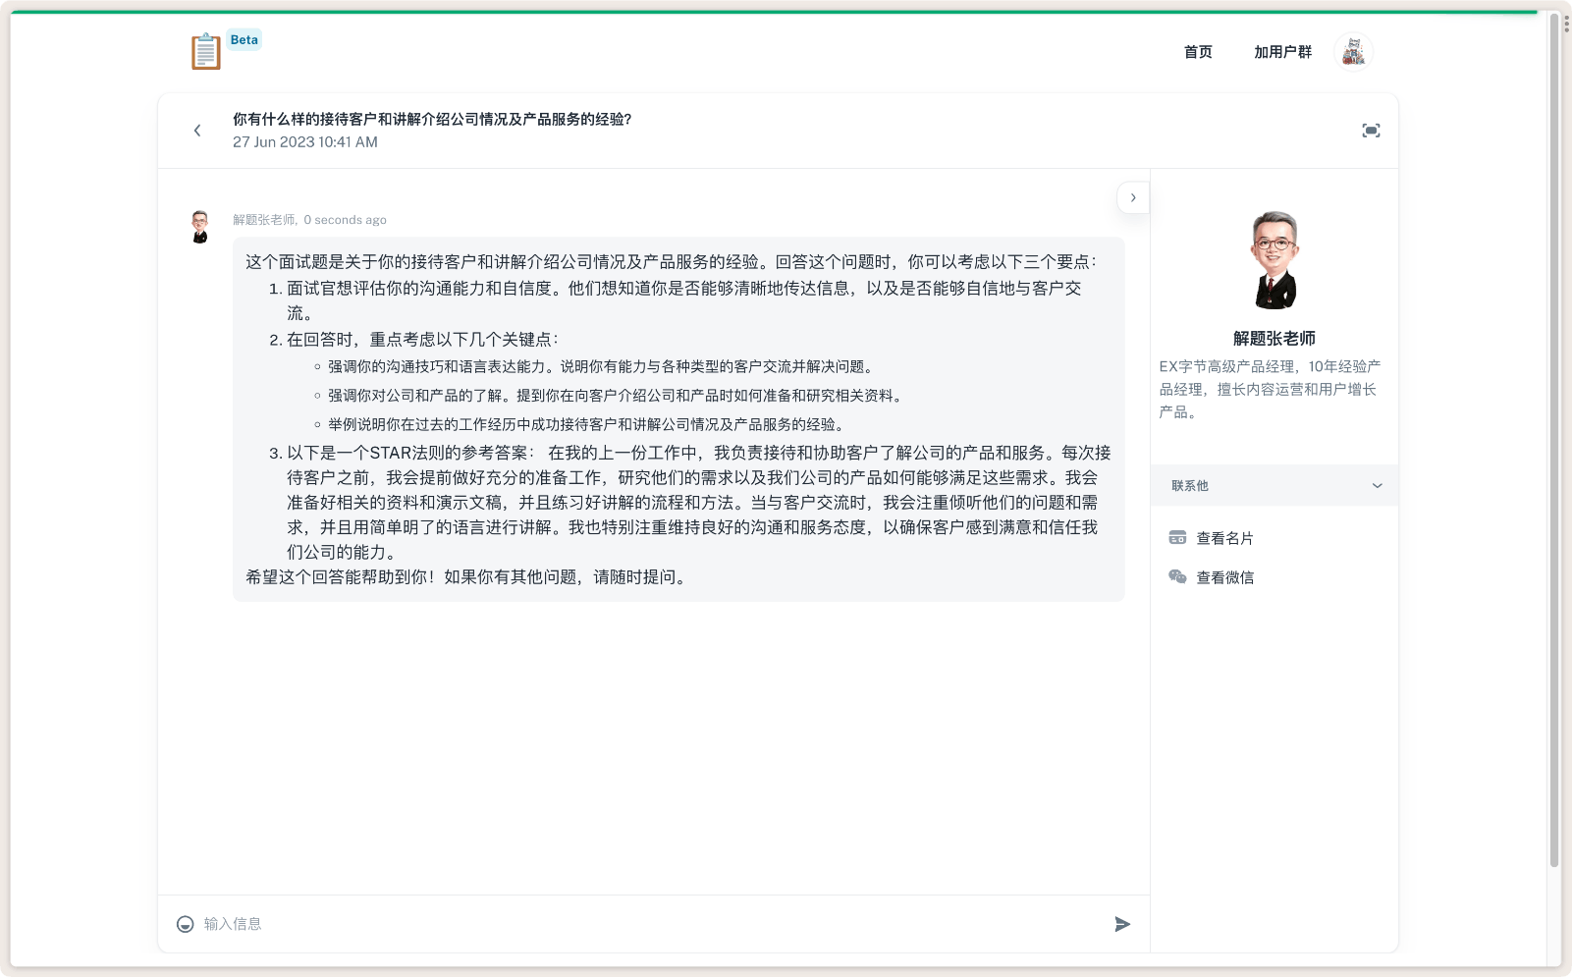Click the WeChat icon beside 查看微信
Screen dimensions: 1572x977
[1176, 576]
